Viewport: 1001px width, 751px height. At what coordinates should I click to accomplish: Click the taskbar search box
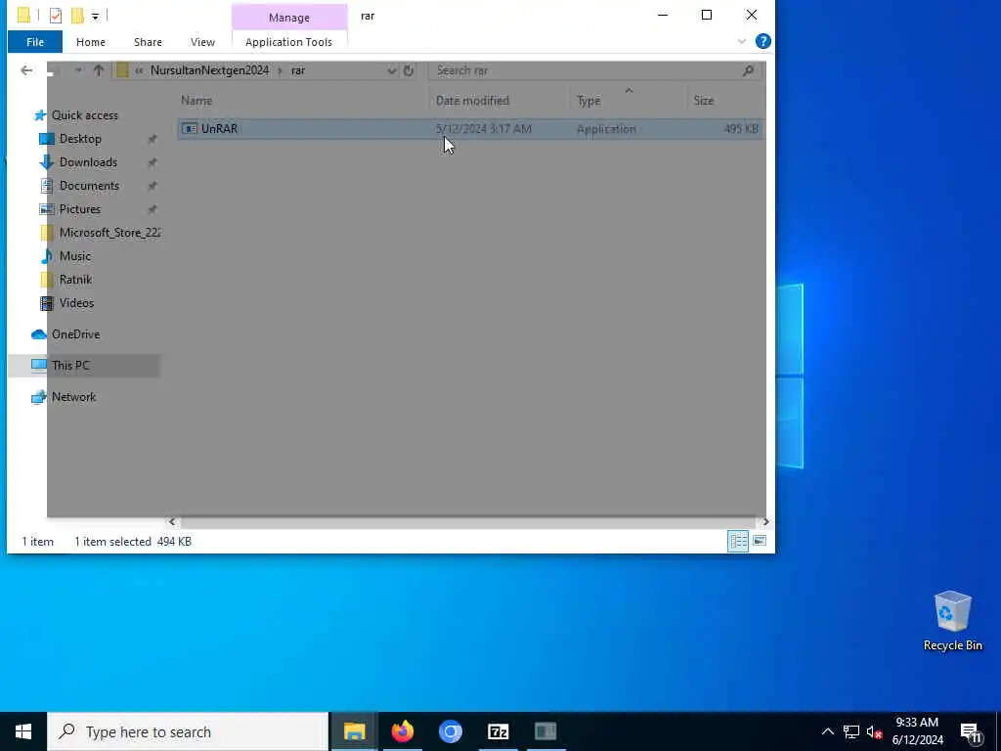188,731
